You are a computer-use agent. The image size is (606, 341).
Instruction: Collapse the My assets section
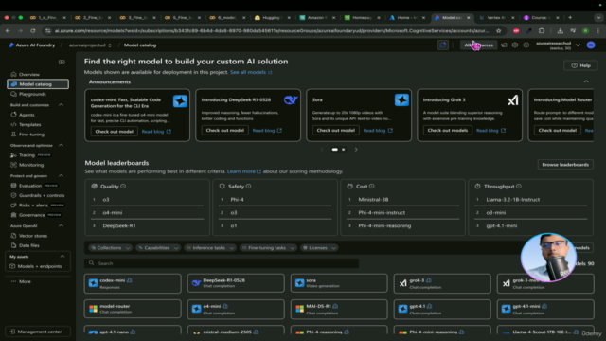tap(62, 257)
